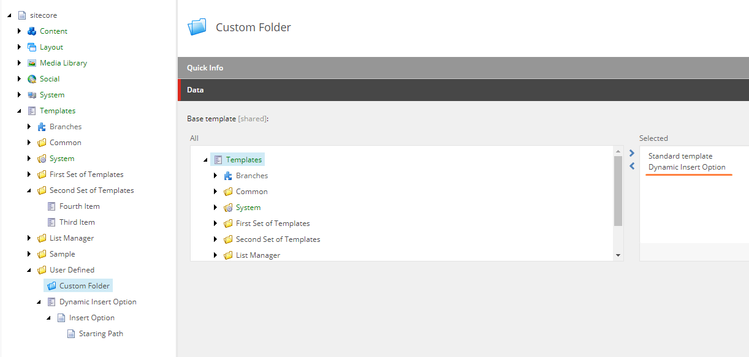749x357 pixels.
Task: Click the Layout icon in the tree
Action: pos(32,47)
